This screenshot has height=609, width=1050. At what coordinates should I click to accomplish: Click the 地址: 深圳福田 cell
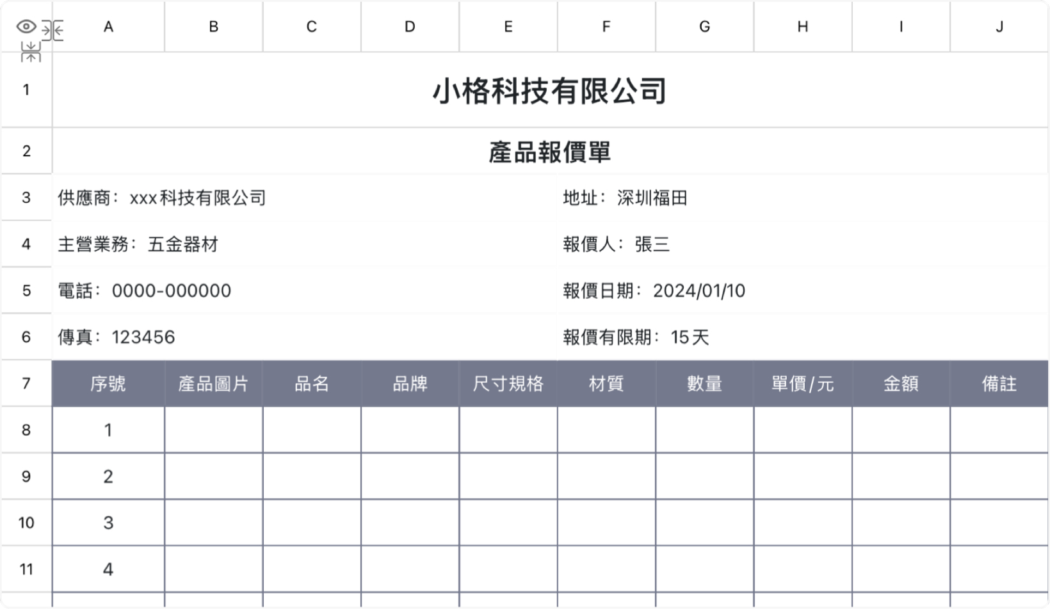(803, 198)
